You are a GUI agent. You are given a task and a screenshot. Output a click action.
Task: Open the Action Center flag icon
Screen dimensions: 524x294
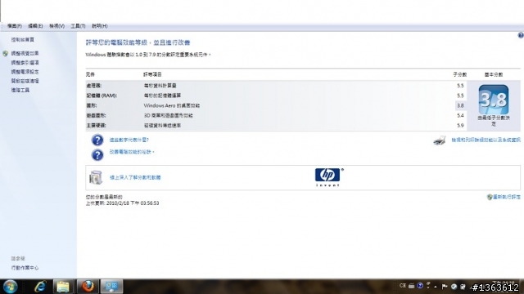tap(445, 287)
